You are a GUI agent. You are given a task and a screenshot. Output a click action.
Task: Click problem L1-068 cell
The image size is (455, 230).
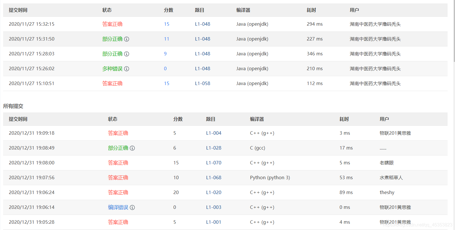tap(214, 177)
